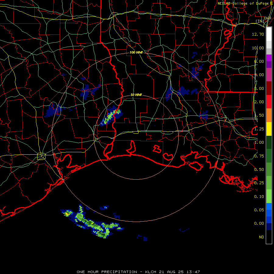This screenshot has height=274, width=274.
Task: Select the white swatch at legend top
Action: point(269,34)
